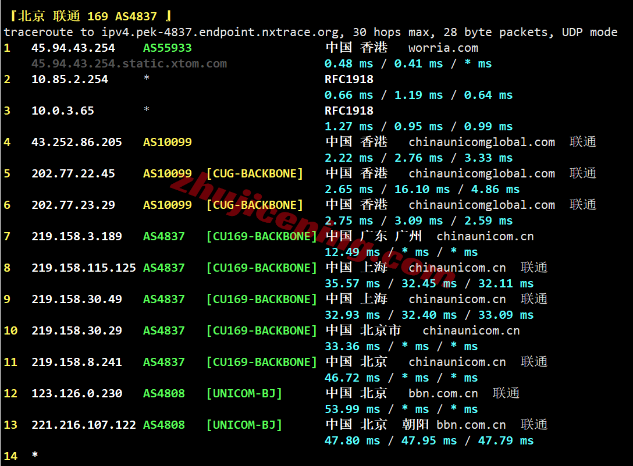The width and height of the screenshot is (633, 466).
Task: Click latency 0.48 ms on hop 1
Action: [349, 64]
